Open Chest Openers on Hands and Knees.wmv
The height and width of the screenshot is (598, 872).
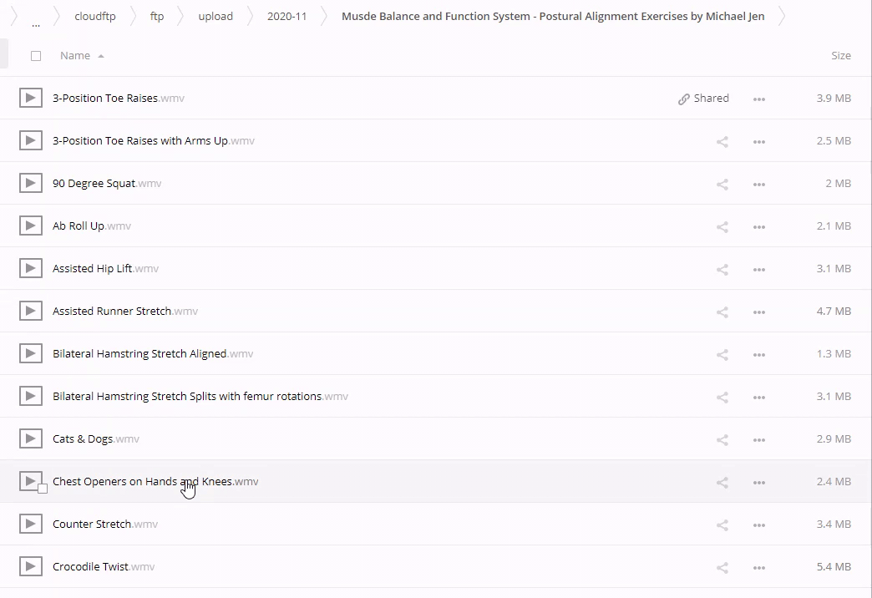click(x=142, y=482)
